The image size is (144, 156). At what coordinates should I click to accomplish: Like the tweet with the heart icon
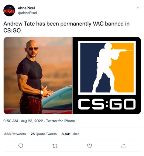point(90,146)
